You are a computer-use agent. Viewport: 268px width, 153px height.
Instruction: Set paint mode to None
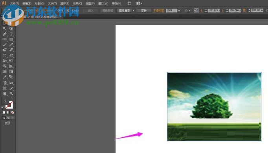pyautogui.click(x=12, y=113)
